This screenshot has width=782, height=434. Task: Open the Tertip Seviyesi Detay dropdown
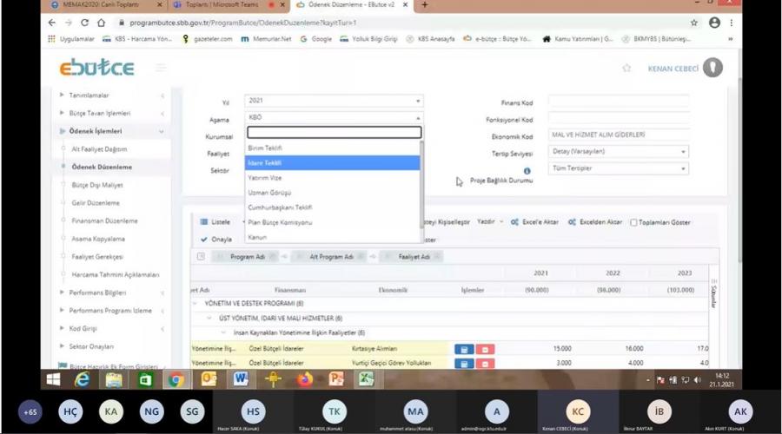(618, 152)
